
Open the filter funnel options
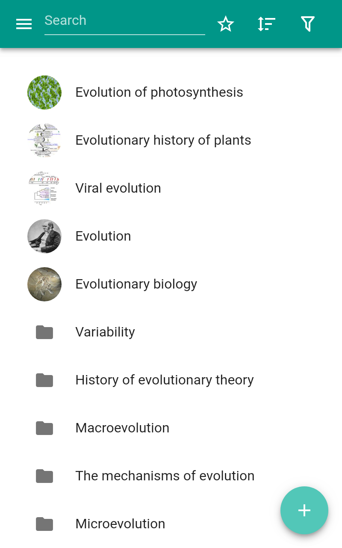click(308, 24)
